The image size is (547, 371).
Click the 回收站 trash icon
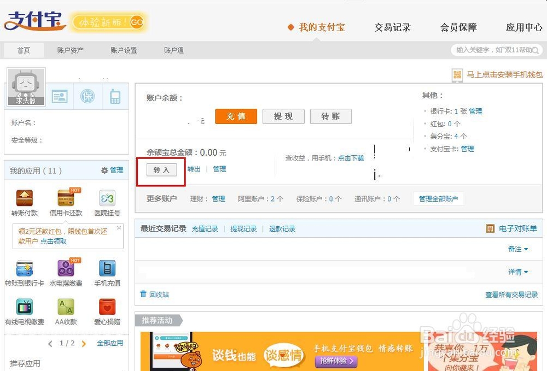coord(143,294)
